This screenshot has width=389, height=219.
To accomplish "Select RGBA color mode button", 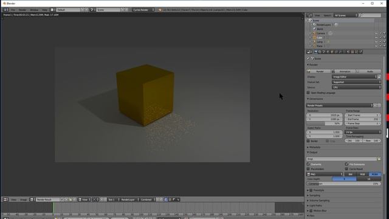I will pyautogui.click(x=375, y=175).
